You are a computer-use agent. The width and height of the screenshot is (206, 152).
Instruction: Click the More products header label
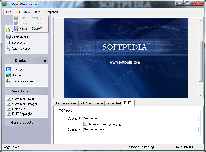22,122
